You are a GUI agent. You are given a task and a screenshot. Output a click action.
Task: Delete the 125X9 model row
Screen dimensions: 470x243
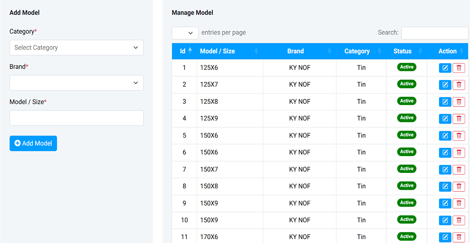point(459,119)
